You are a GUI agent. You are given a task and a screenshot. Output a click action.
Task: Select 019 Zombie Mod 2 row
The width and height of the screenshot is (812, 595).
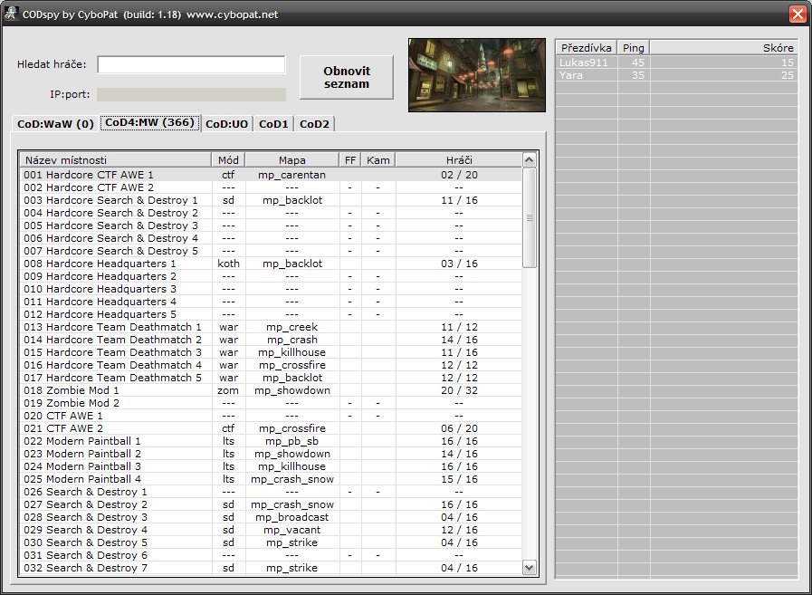(271, 403)
